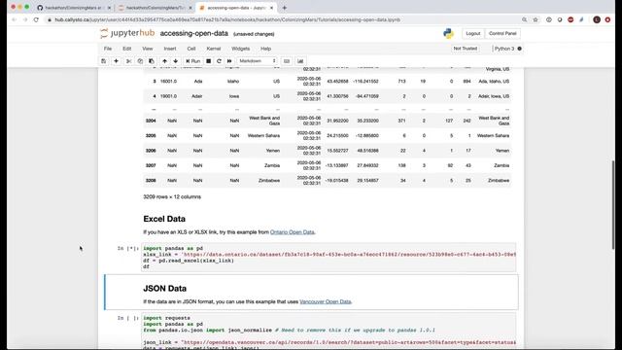Go forward in browser history
This screenshot has height=350, width=622.
(x=25, y=19)
